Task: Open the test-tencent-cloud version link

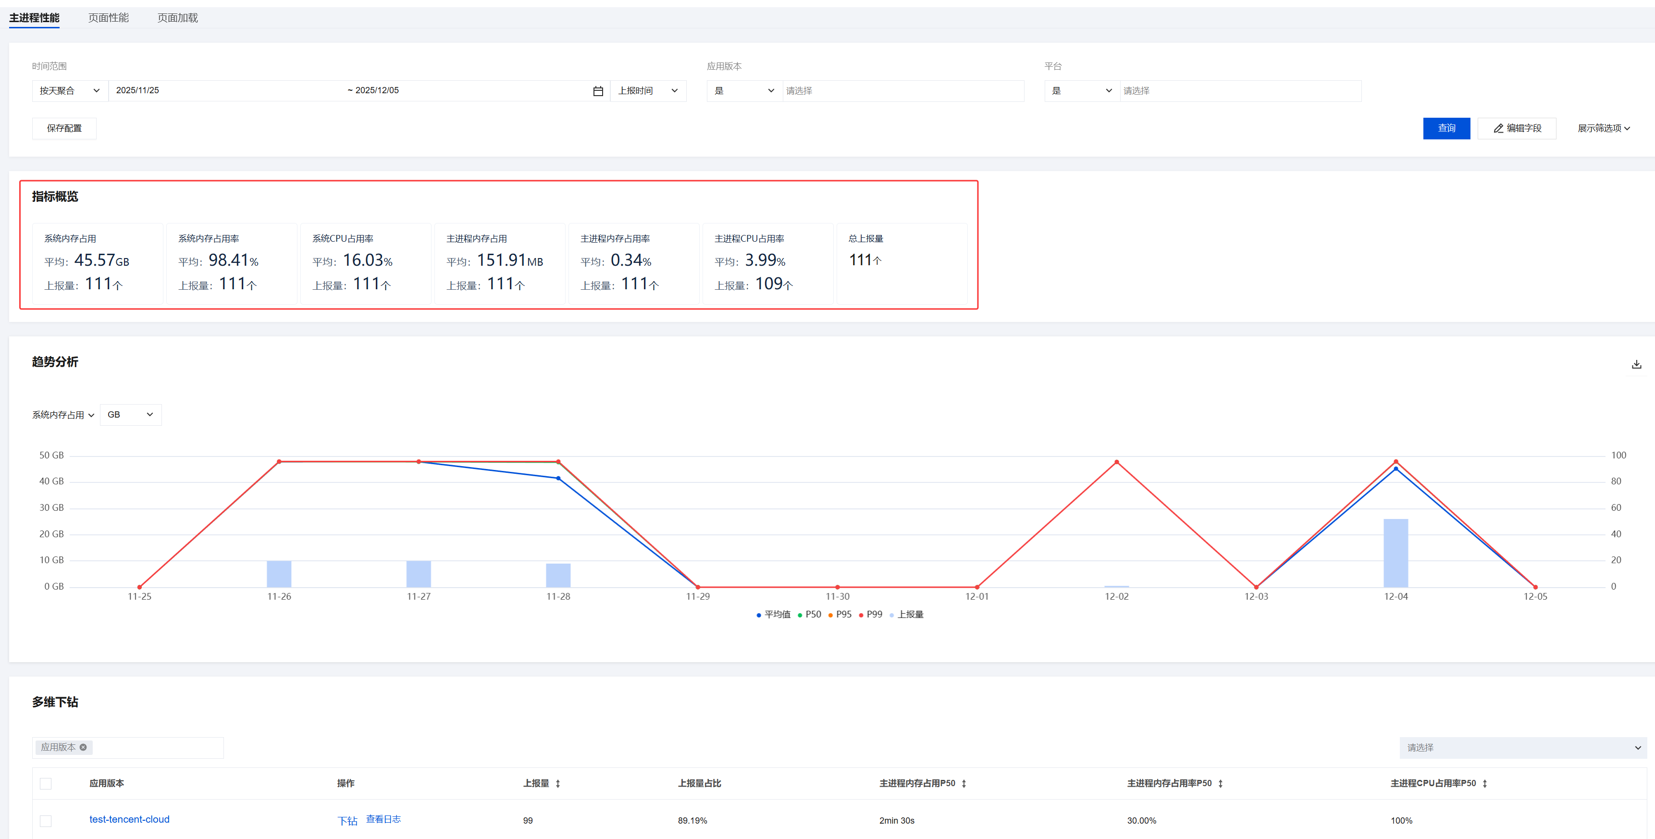Action: [x=129, y=820]
